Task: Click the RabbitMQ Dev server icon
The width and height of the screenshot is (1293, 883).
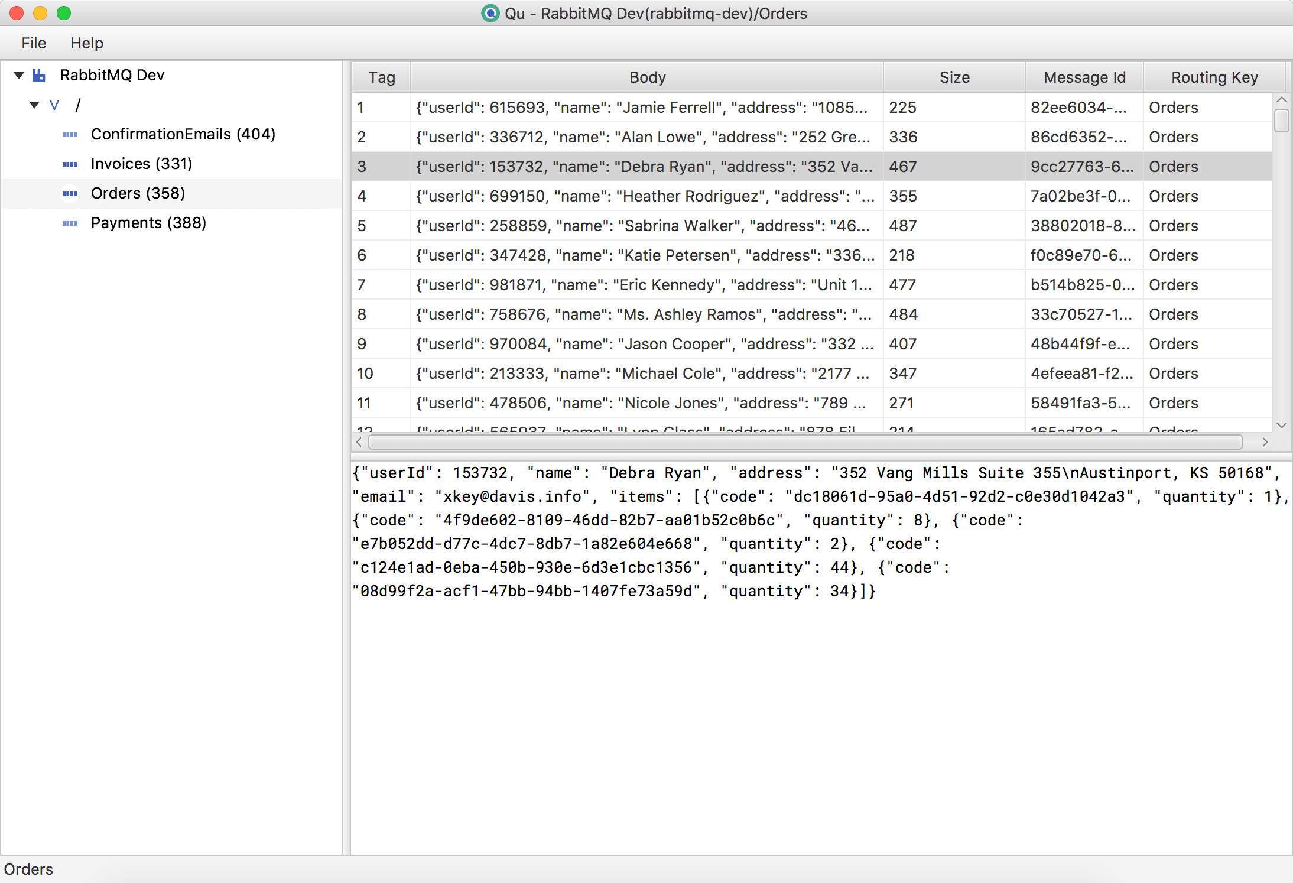Action: pyautogui.click(x=39, y=76)
